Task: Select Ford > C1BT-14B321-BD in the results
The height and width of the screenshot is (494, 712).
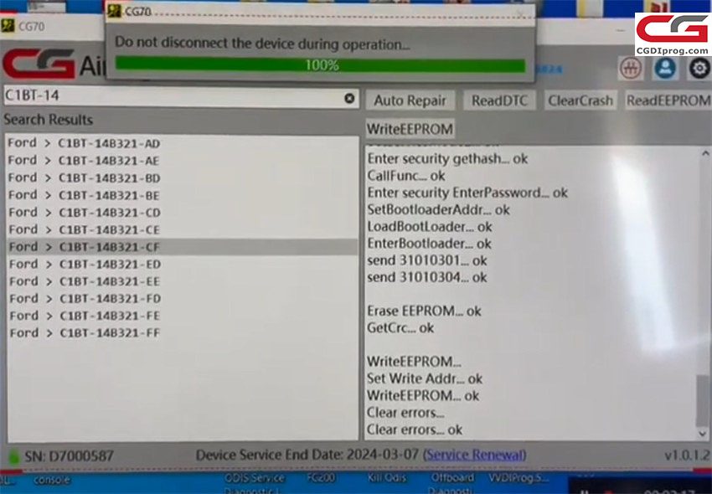Action: (183, 178)
